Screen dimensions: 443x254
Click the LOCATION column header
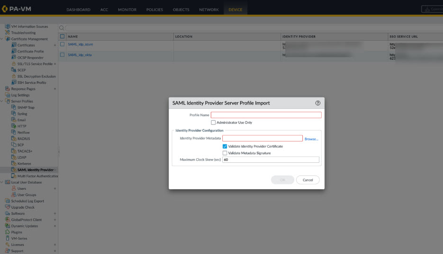(184, 36)
